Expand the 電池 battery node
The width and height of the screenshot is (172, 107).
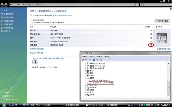pyautogui.click(x=85, y=71)
